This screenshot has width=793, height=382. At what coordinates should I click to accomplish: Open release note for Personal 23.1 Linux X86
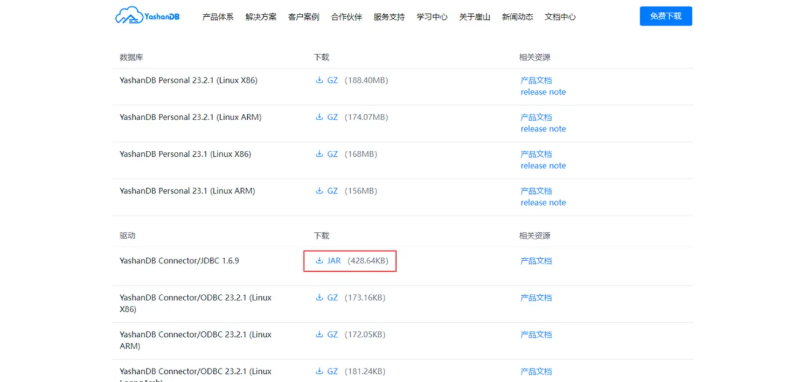coord(543,166)
